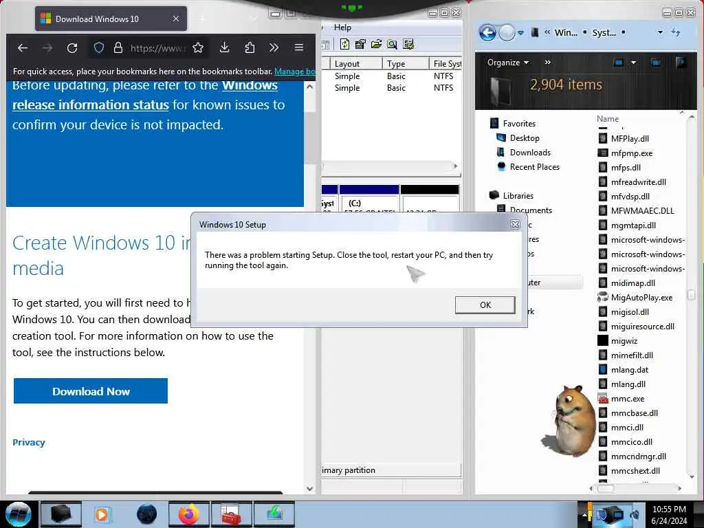Open the release information status link

90,104
